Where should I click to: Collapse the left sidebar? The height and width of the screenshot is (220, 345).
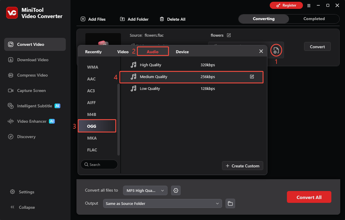[23, 207]
